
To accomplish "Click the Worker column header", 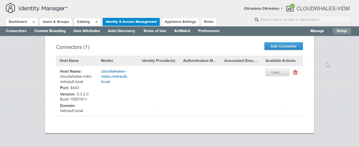I will coord(107,61).
